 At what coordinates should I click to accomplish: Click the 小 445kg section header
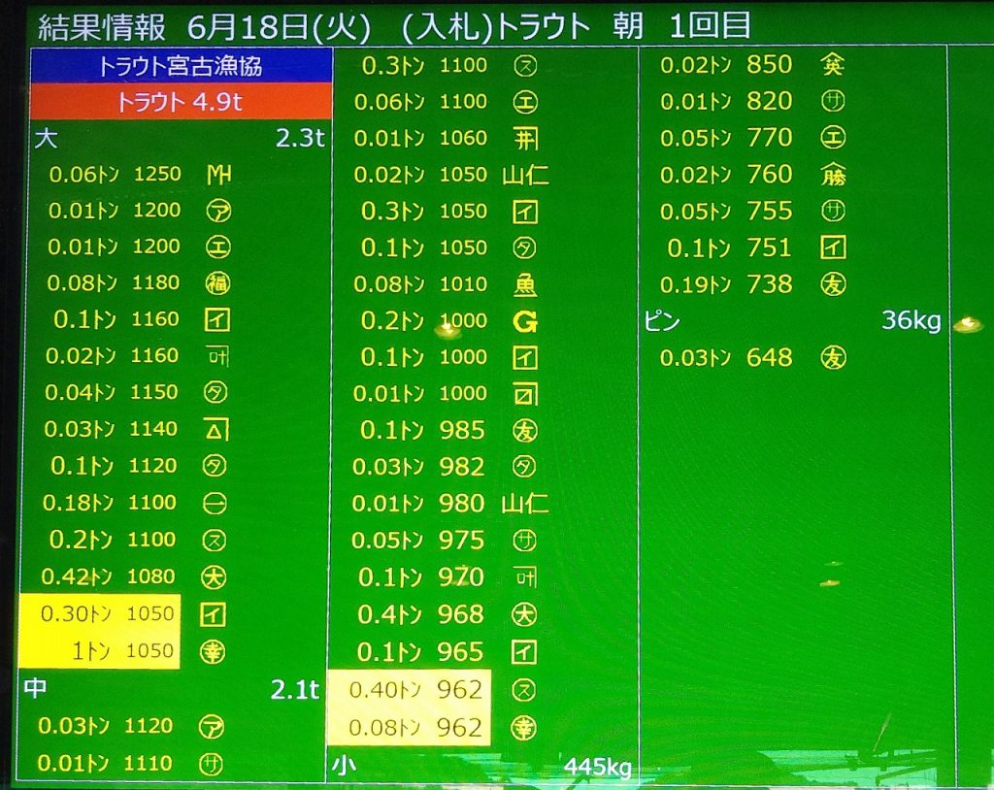[x=482, y=767]
